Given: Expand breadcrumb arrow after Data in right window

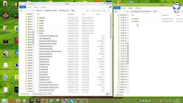Looking at the screenshot, I should [158, 11].
